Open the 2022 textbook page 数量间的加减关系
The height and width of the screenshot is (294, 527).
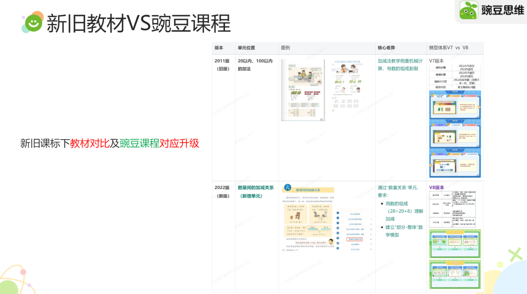pos(308,218)
